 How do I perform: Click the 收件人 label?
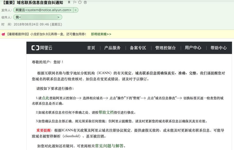click(x=6, y=17)
